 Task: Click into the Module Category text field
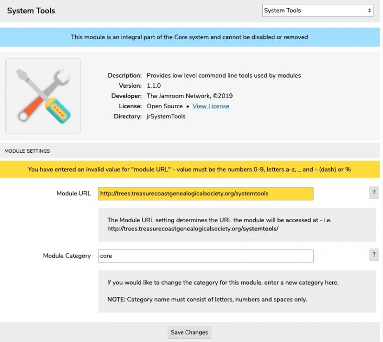coord(205,256)
